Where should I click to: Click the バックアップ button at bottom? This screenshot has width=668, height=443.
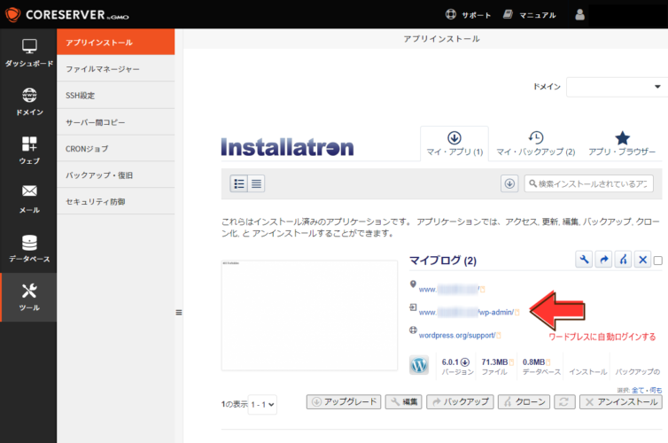point(460,401)
